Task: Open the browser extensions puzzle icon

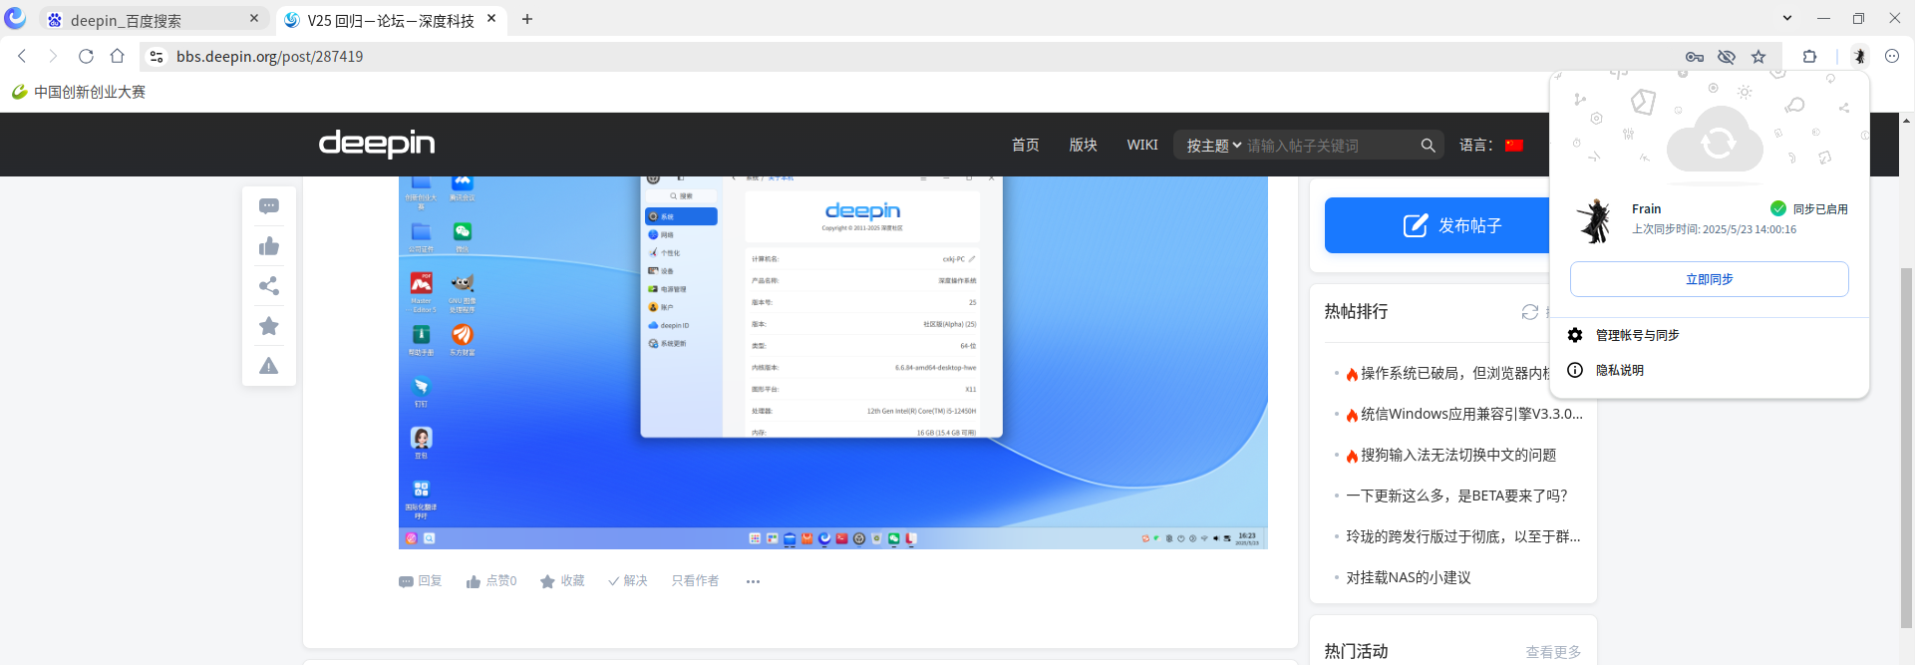Action: (1809, 57)
